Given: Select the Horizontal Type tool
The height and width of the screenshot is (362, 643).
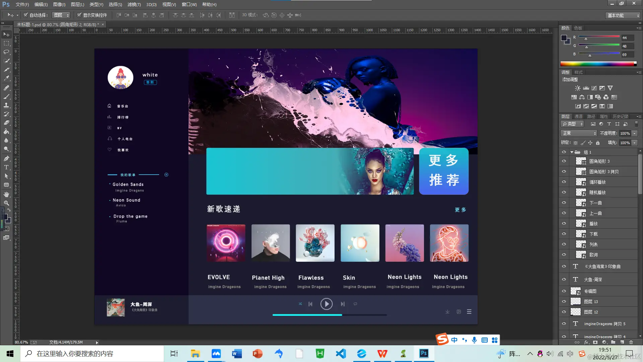Looking at the screenshot, I should pos(6,167).
